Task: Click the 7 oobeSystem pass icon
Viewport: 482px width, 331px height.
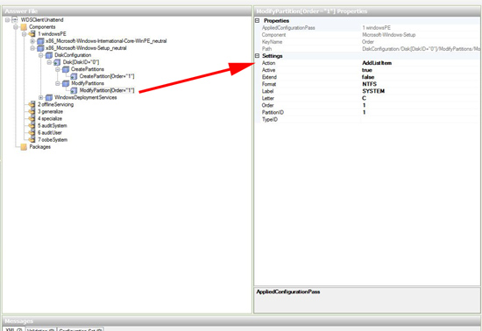Action: pyautogui.click(x=32, y=140)
